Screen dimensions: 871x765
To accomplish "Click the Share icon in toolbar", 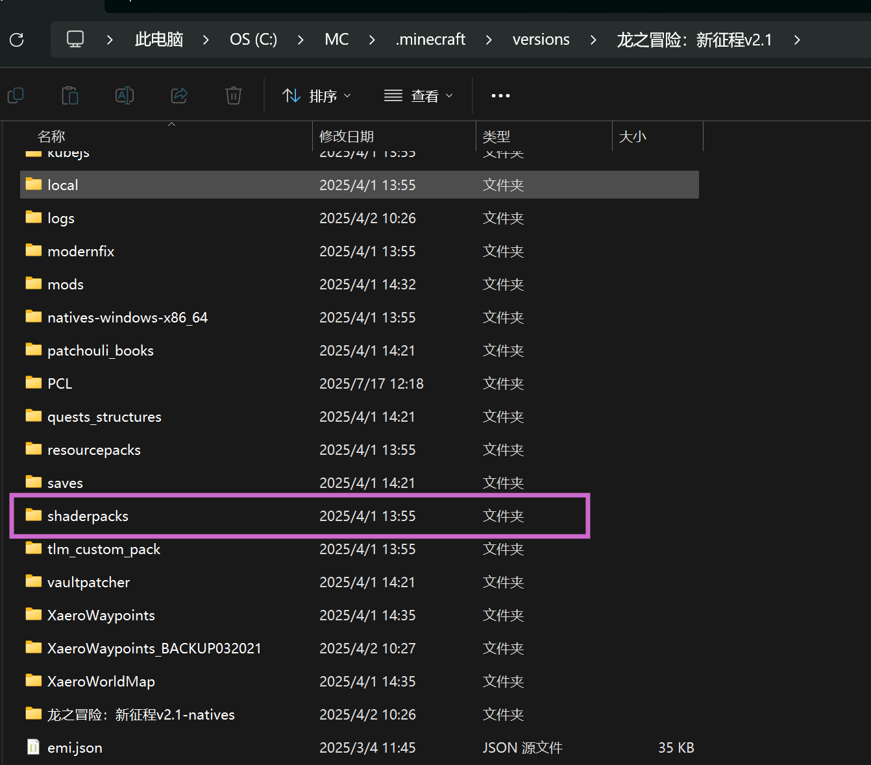I will [179, 96].
